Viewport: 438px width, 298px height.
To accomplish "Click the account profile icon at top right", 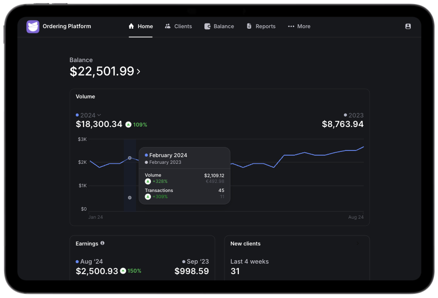I will pos(407,26).
